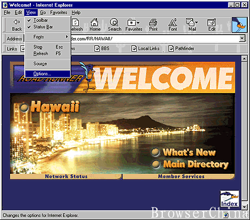Screen dimensions: 250x220
Task: Follow the Member Services link
Action: pyautogui.click(x=181, y=177)
